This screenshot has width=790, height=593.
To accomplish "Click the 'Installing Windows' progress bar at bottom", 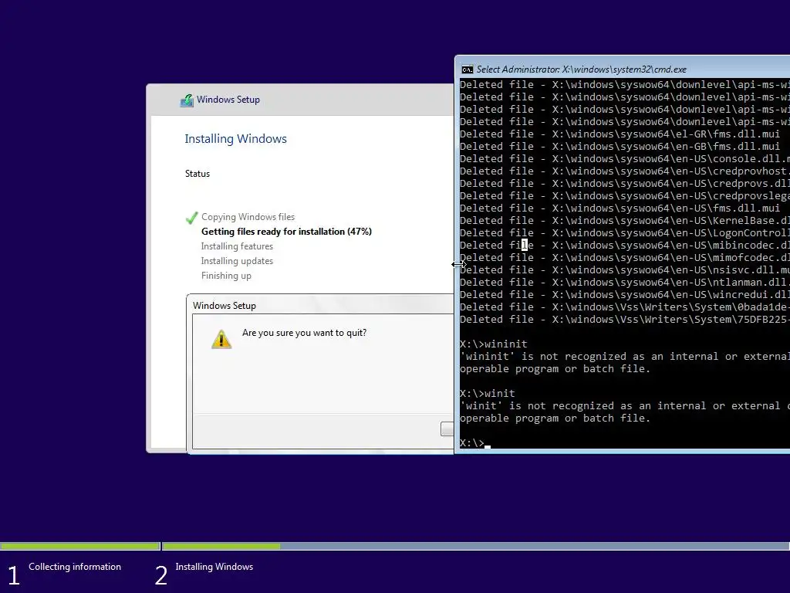I will click(x=475, y=546).
